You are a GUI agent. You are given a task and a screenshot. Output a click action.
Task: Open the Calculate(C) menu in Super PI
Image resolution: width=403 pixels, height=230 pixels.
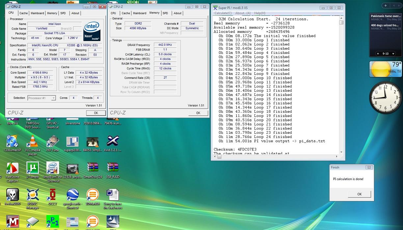223,13
